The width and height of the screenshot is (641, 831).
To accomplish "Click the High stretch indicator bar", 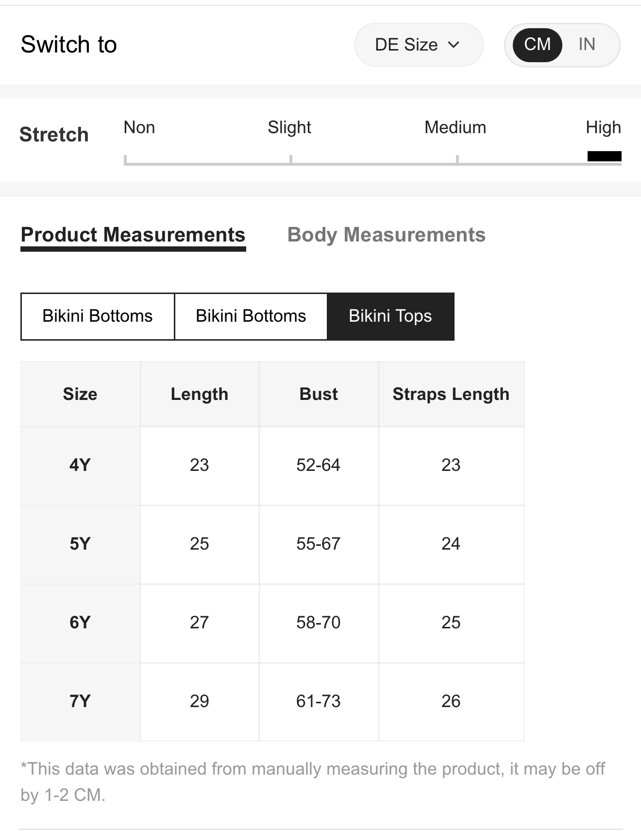I will [x=604, y=156].
